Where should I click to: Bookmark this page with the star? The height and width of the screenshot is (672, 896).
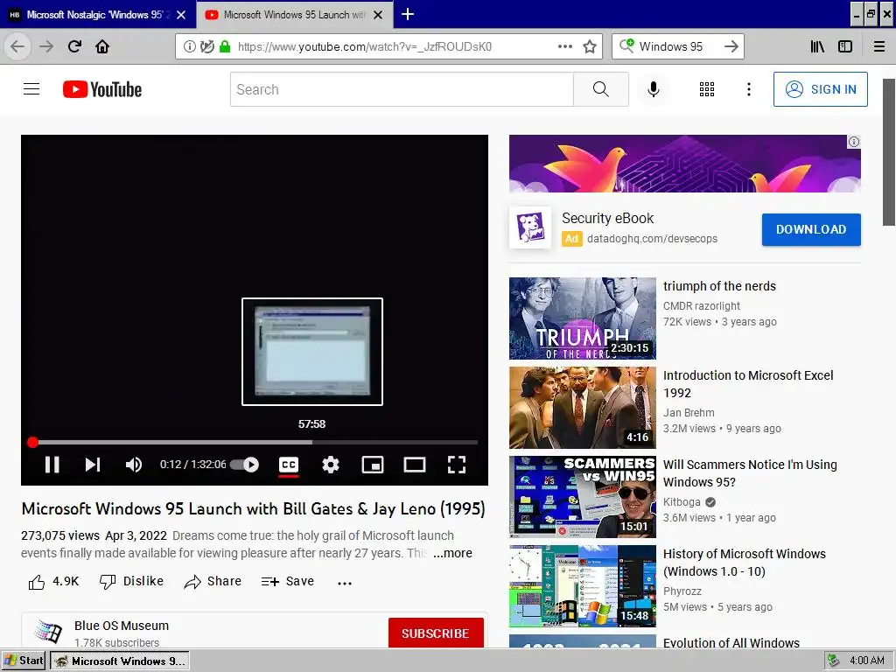590,46
